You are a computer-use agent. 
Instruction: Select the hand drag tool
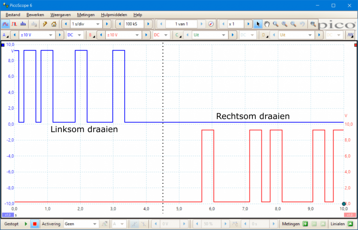267,24
